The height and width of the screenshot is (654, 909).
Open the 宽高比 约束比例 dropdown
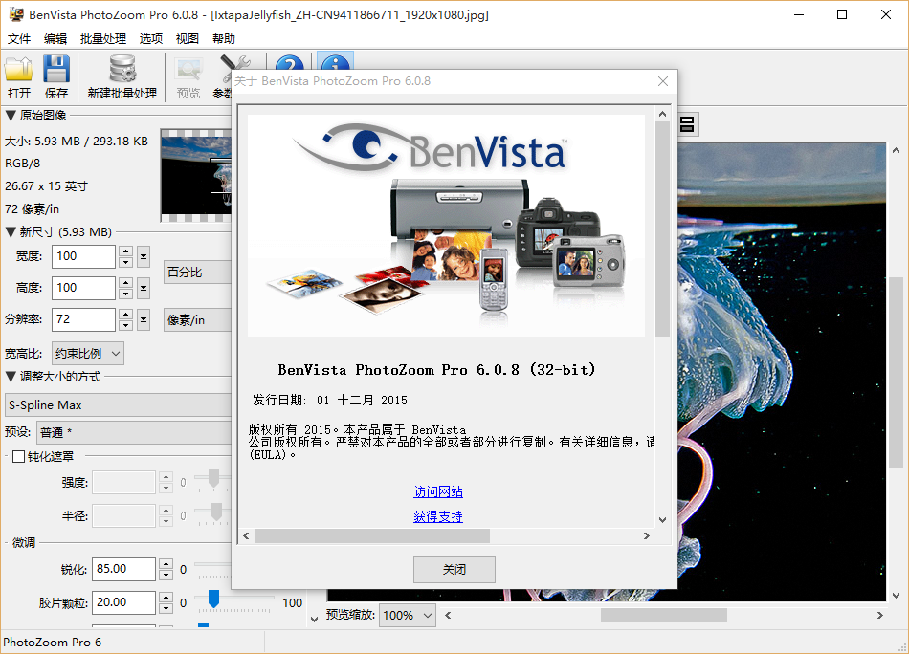88,353
